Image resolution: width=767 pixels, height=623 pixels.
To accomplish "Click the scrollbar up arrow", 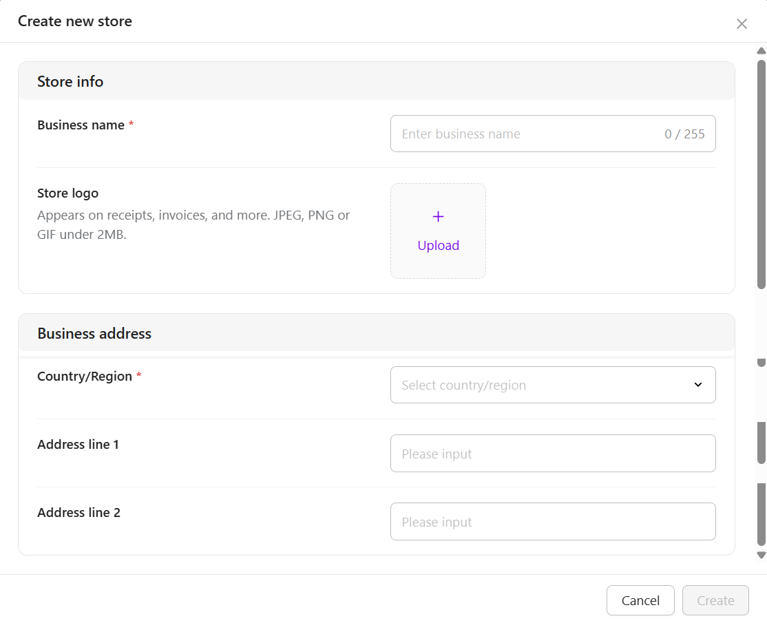I will (x=761, y=51).
